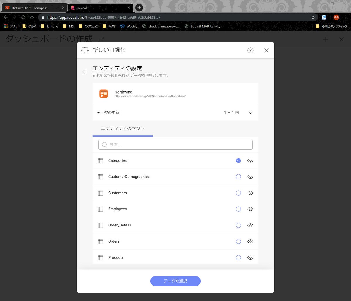Click the plus icon to add a visualization
351x301 pixels.
click(x=325, y=39)
